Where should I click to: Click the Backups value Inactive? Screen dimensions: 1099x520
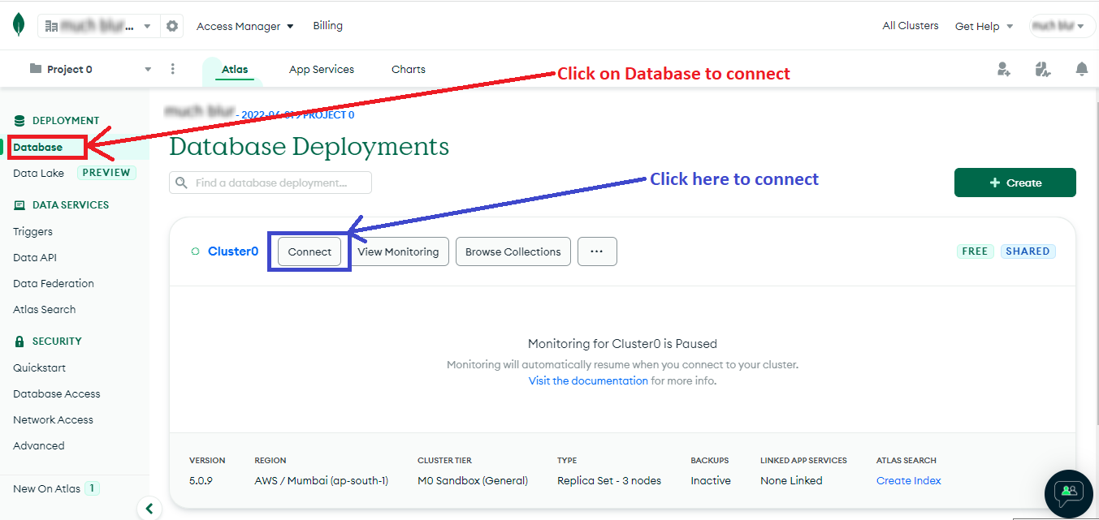(711, 480)
